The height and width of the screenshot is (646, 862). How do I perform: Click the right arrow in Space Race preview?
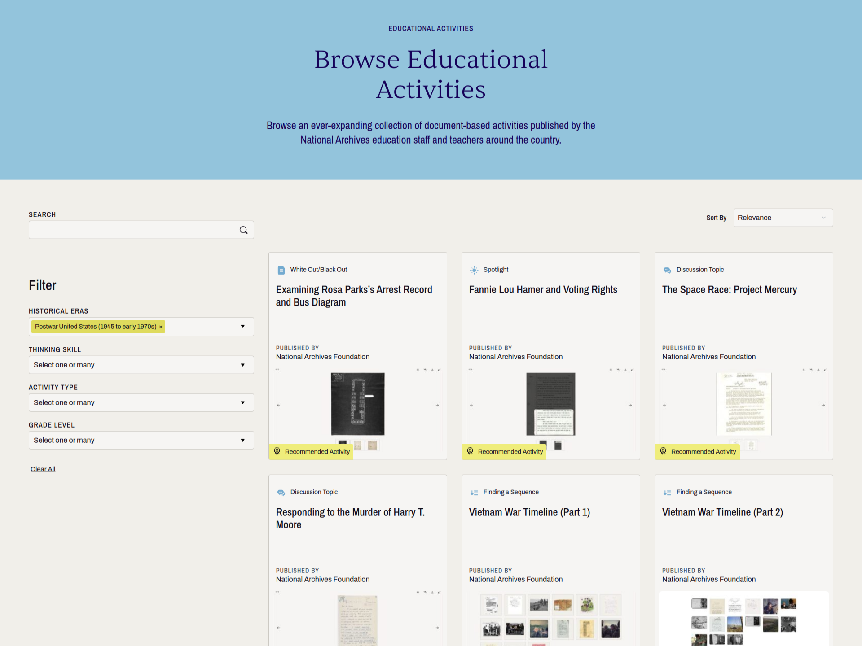(x=823, y=405)
